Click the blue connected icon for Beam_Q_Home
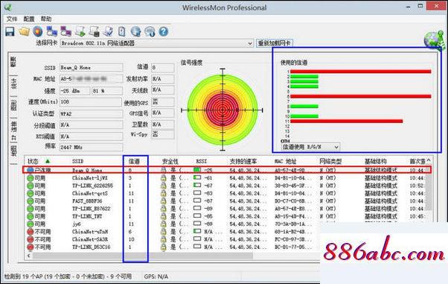 coord(30,170)
